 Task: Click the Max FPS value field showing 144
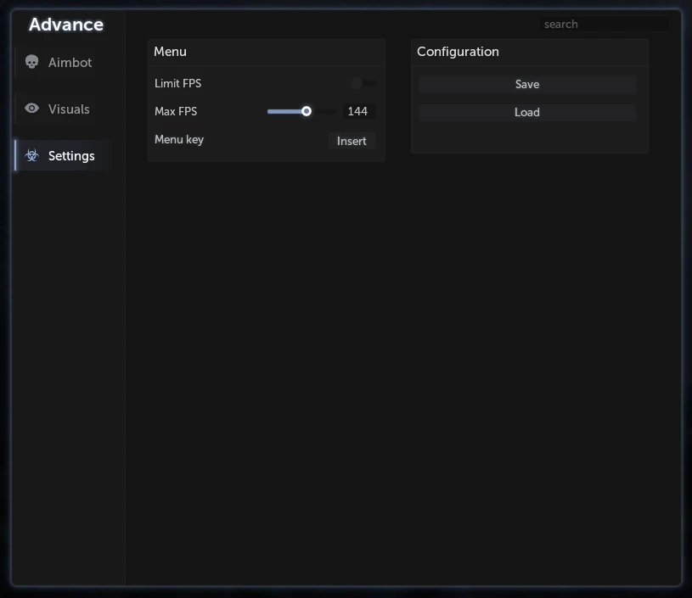tap(358, 111)
